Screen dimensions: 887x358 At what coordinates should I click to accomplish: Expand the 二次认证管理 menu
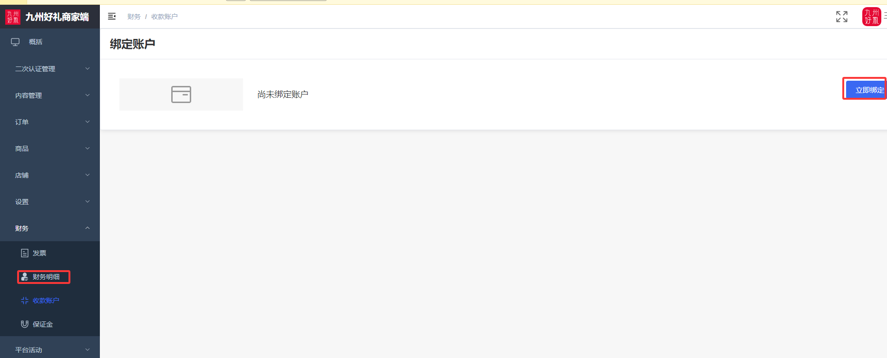(50, 69)
